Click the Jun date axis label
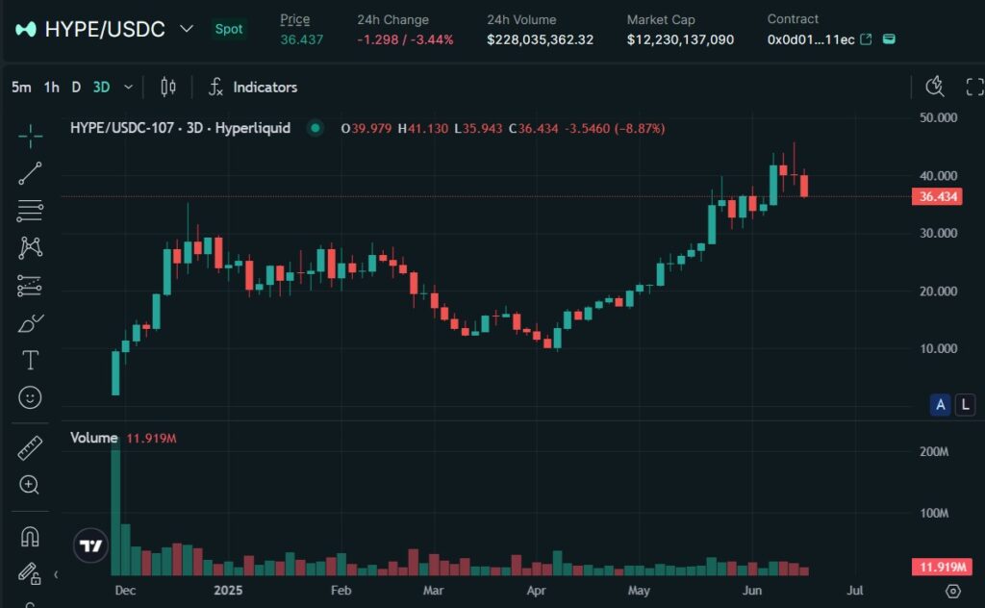The height and width of the screenshot is (608, 985). (752, 591)
